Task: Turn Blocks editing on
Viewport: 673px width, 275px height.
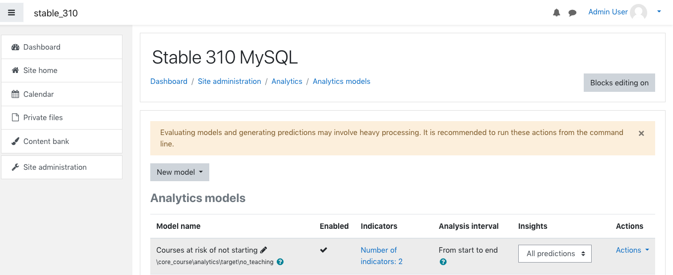Action: tap(619, 83)
